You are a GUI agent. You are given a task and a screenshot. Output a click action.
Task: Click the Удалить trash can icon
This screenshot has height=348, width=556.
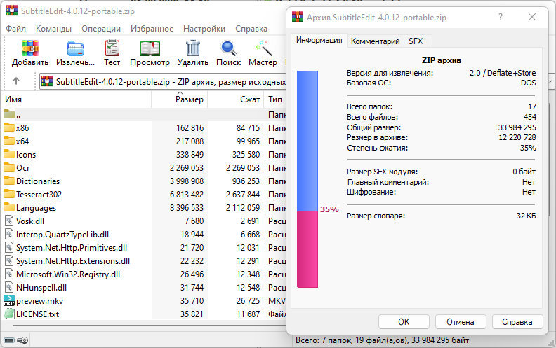tap(193, 48)
